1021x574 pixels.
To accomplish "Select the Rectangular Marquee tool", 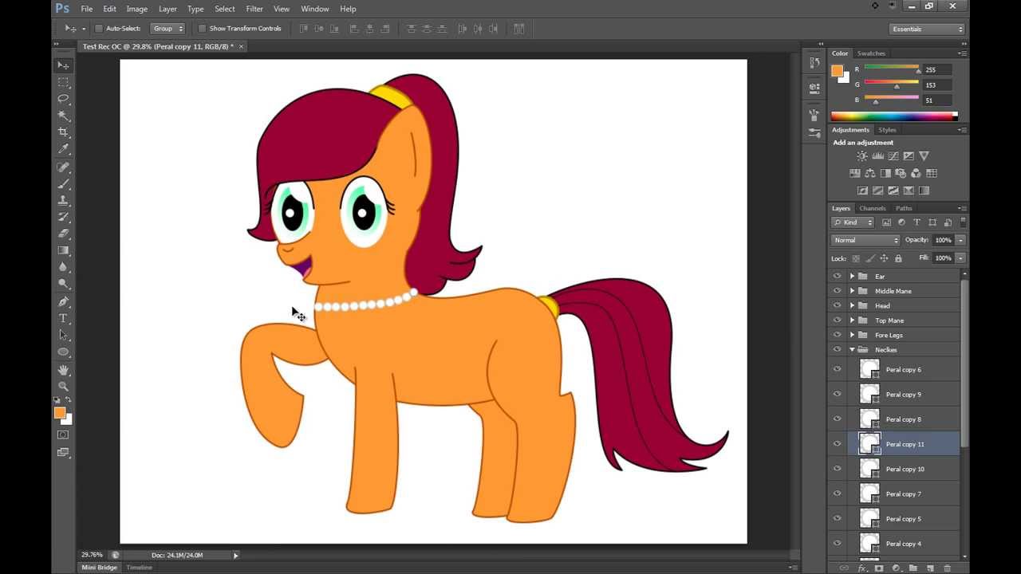I will point(63,82).
